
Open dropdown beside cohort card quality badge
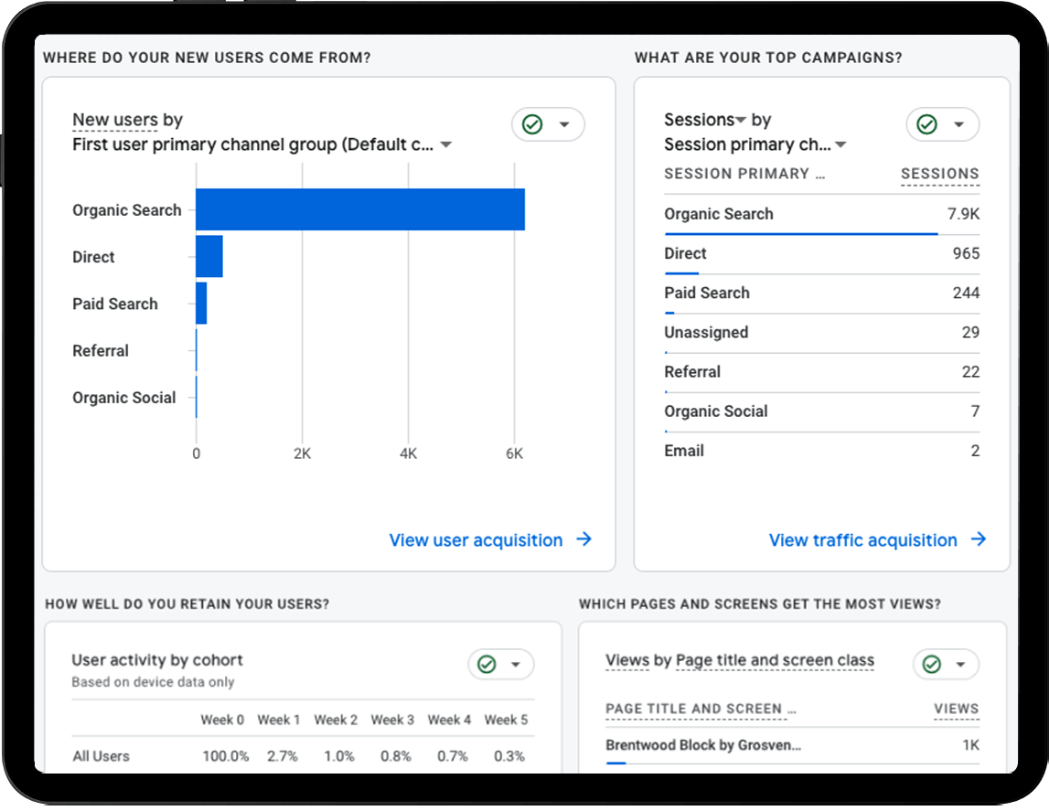[516, 665]
